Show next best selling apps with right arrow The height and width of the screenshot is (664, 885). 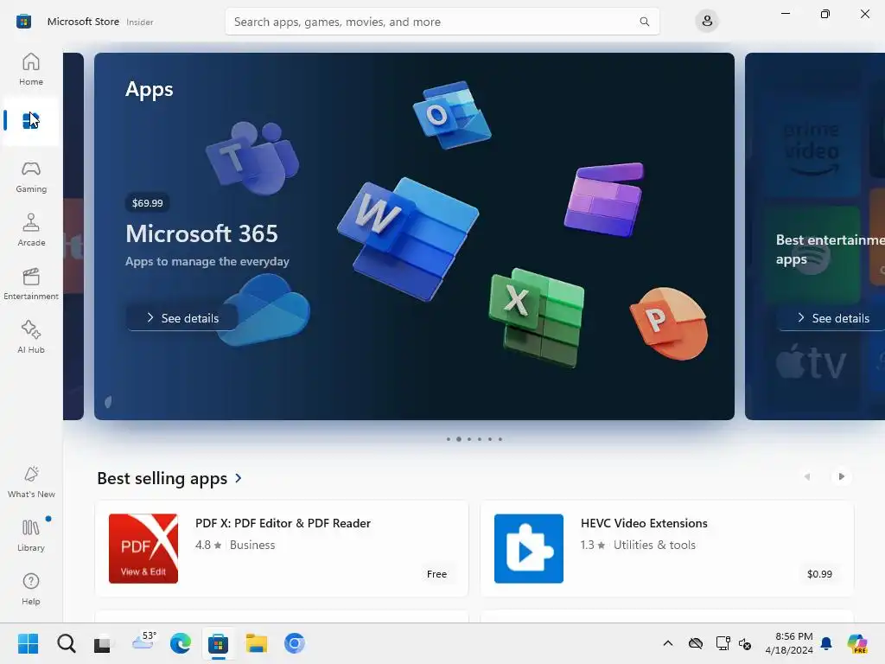(x=841, y=476)
